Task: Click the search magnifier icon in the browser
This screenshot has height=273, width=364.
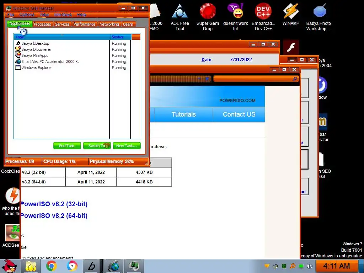Action: coord(295,79)
